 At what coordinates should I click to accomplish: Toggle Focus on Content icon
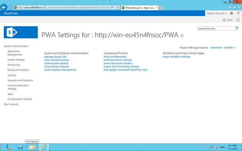(x=238, y=20)
